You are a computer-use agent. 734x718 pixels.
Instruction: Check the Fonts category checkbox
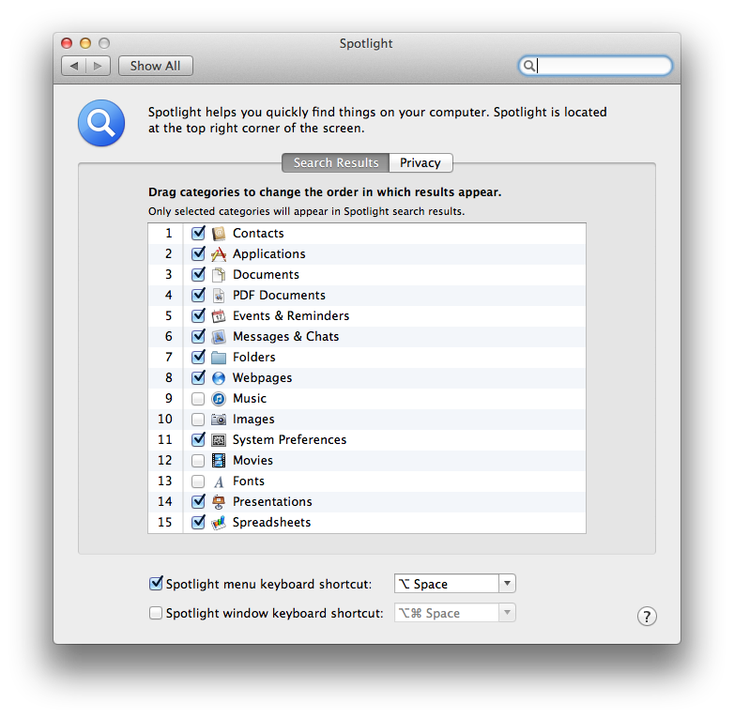click(x=198, y=481)
